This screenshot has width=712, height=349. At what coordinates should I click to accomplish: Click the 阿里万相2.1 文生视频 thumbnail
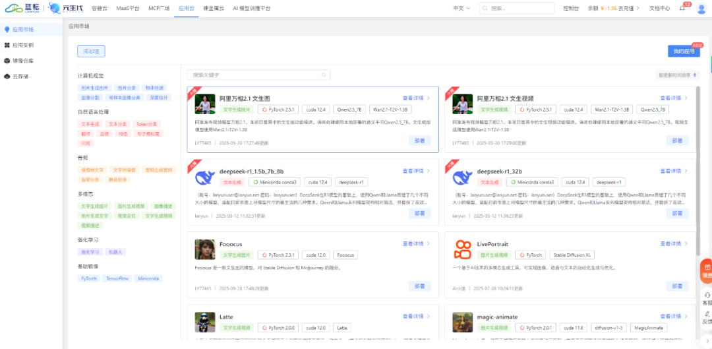(463, 104)
